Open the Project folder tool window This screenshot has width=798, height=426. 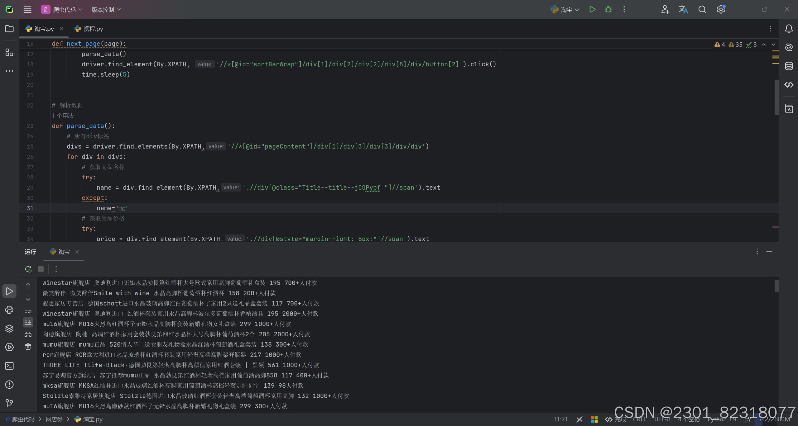tap(9, 29)
